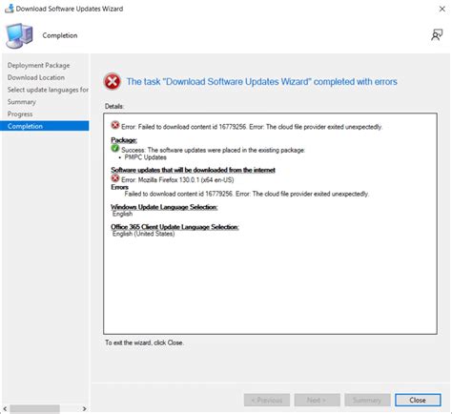Click the large red error icon by the task heading
This screenshot has height=414, width=452.
pos(113,82)
